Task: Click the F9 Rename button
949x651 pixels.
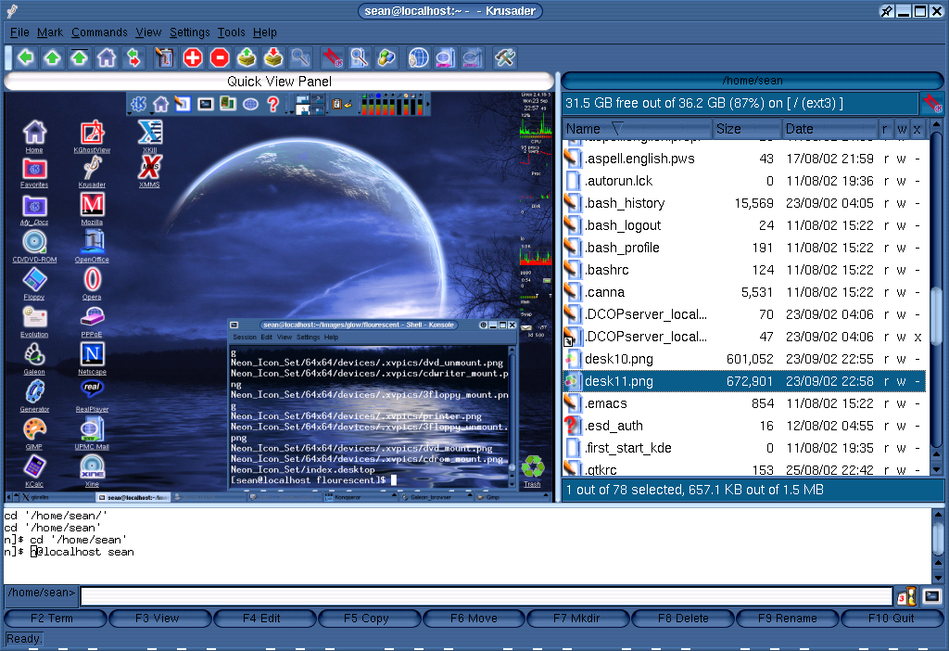Action: pos(788,619)
